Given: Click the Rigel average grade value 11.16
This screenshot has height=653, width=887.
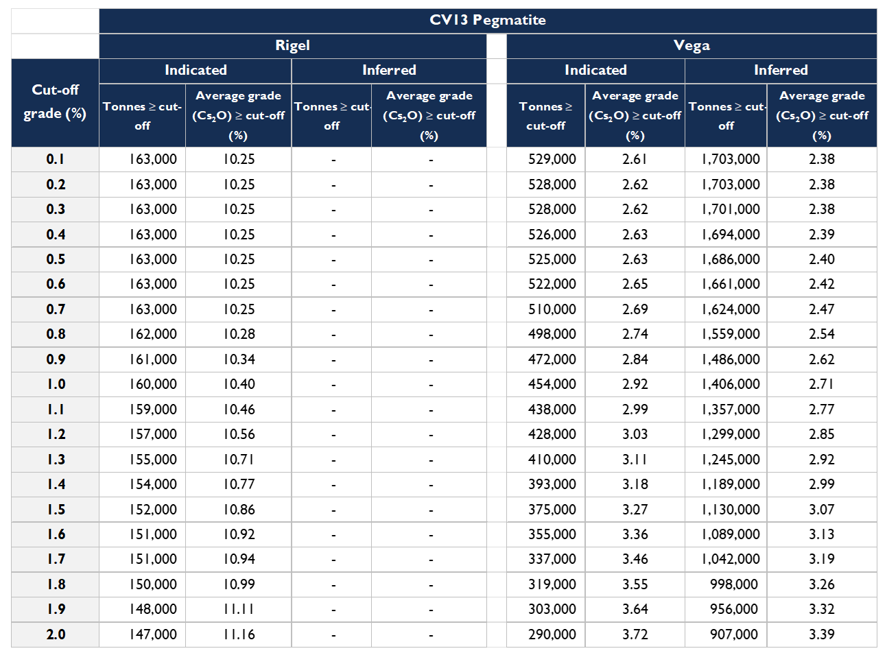Looking at the screenshot, I should 238,634.
